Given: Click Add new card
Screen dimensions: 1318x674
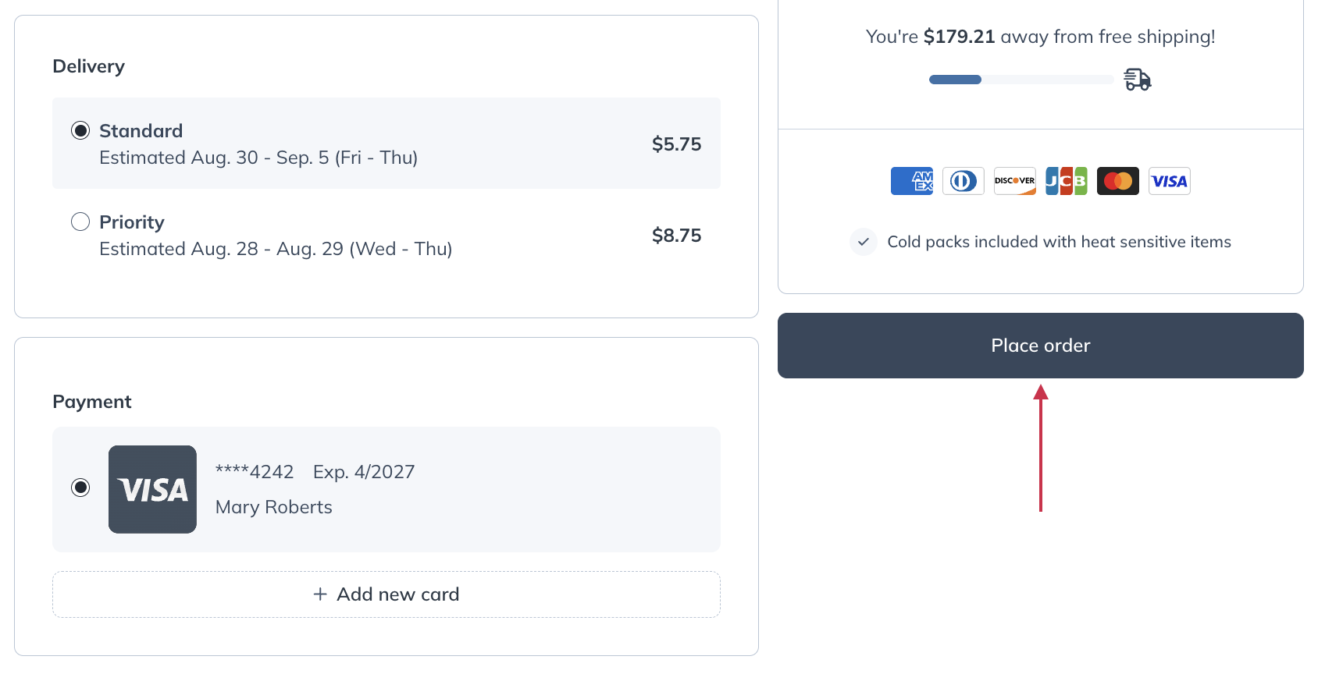Looking at the screenshot, I should tap(386, 594).
